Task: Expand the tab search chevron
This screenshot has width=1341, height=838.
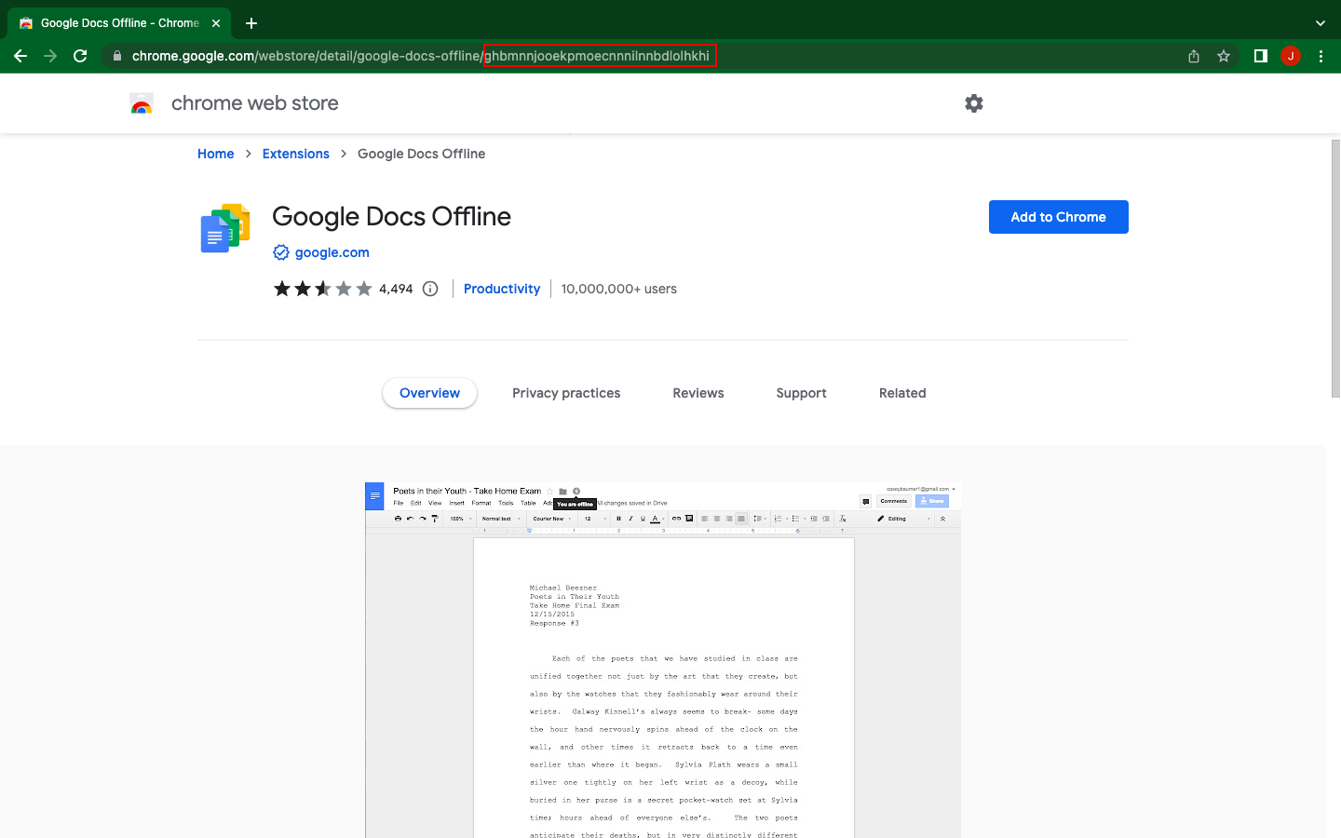Action: (x=1320, y=22)
